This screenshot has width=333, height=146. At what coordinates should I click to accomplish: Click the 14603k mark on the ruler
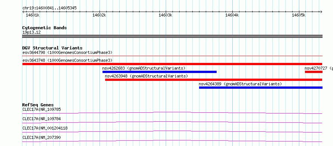166,15
